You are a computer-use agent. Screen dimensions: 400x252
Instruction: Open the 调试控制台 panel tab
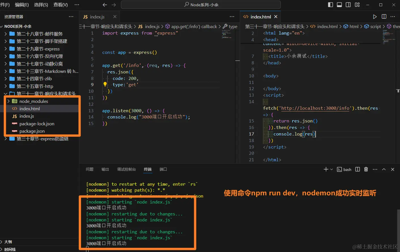pos(127,169)
